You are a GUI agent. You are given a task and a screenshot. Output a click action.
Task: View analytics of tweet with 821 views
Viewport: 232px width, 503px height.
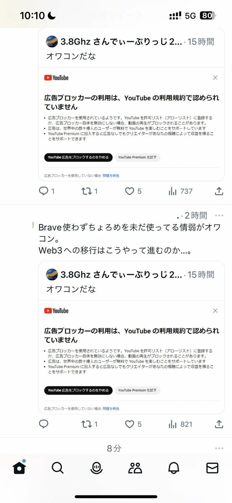[180, 424]
